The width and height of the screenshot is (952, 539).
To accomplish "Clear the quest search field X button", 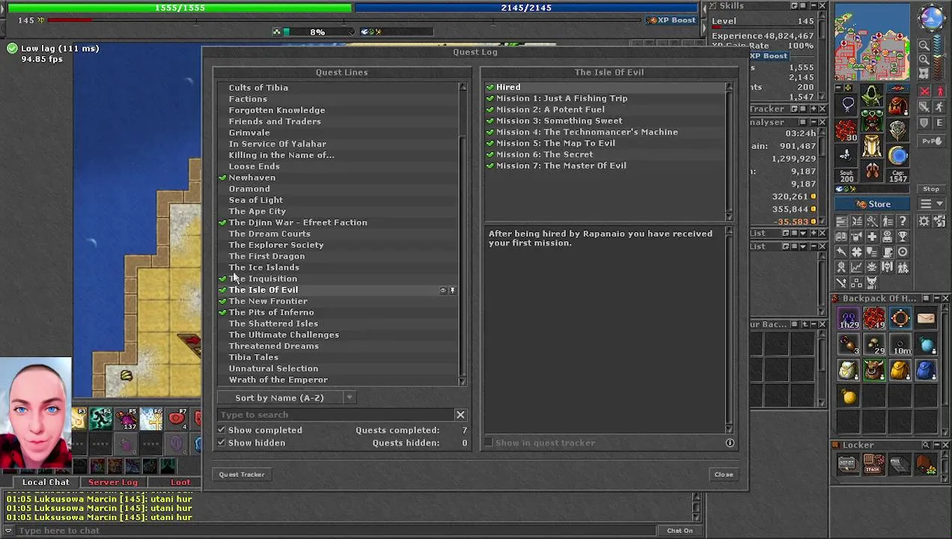I will point(460,415).
